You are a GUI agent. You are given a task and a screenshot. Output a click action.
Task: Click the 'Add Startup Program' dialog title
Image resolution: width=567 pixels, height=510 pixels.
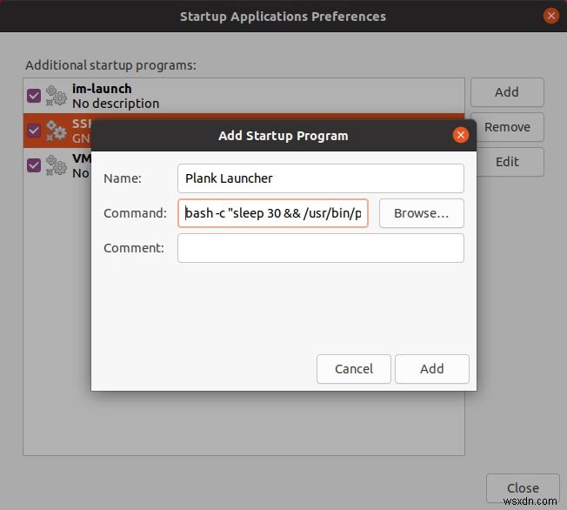[x=283, y=136]
